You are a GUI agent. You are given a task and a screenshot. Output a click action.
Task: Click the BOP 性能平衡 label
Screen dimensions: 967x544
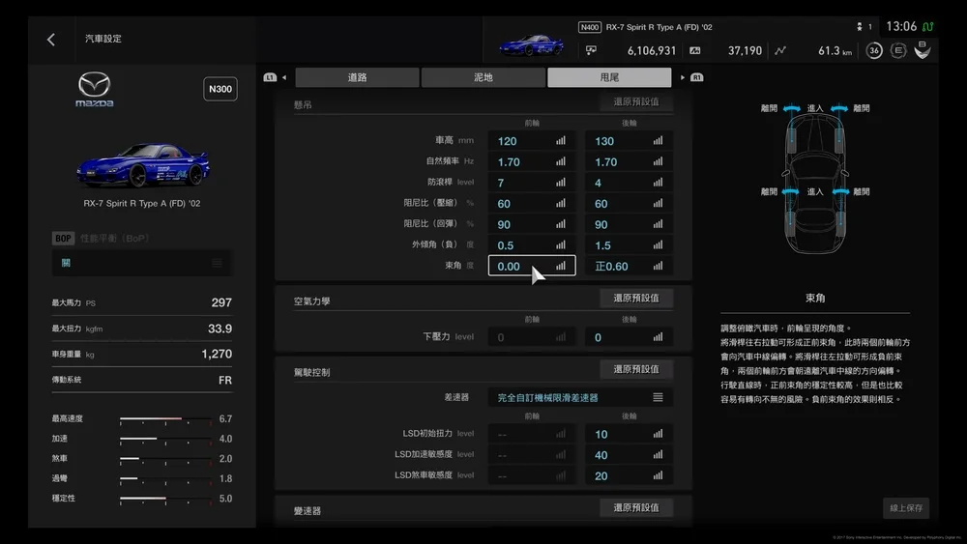pos(102,239)
